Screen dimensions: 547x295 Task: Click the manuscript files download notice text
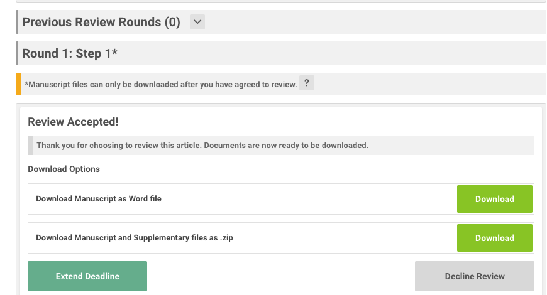[x=160, y=84]
